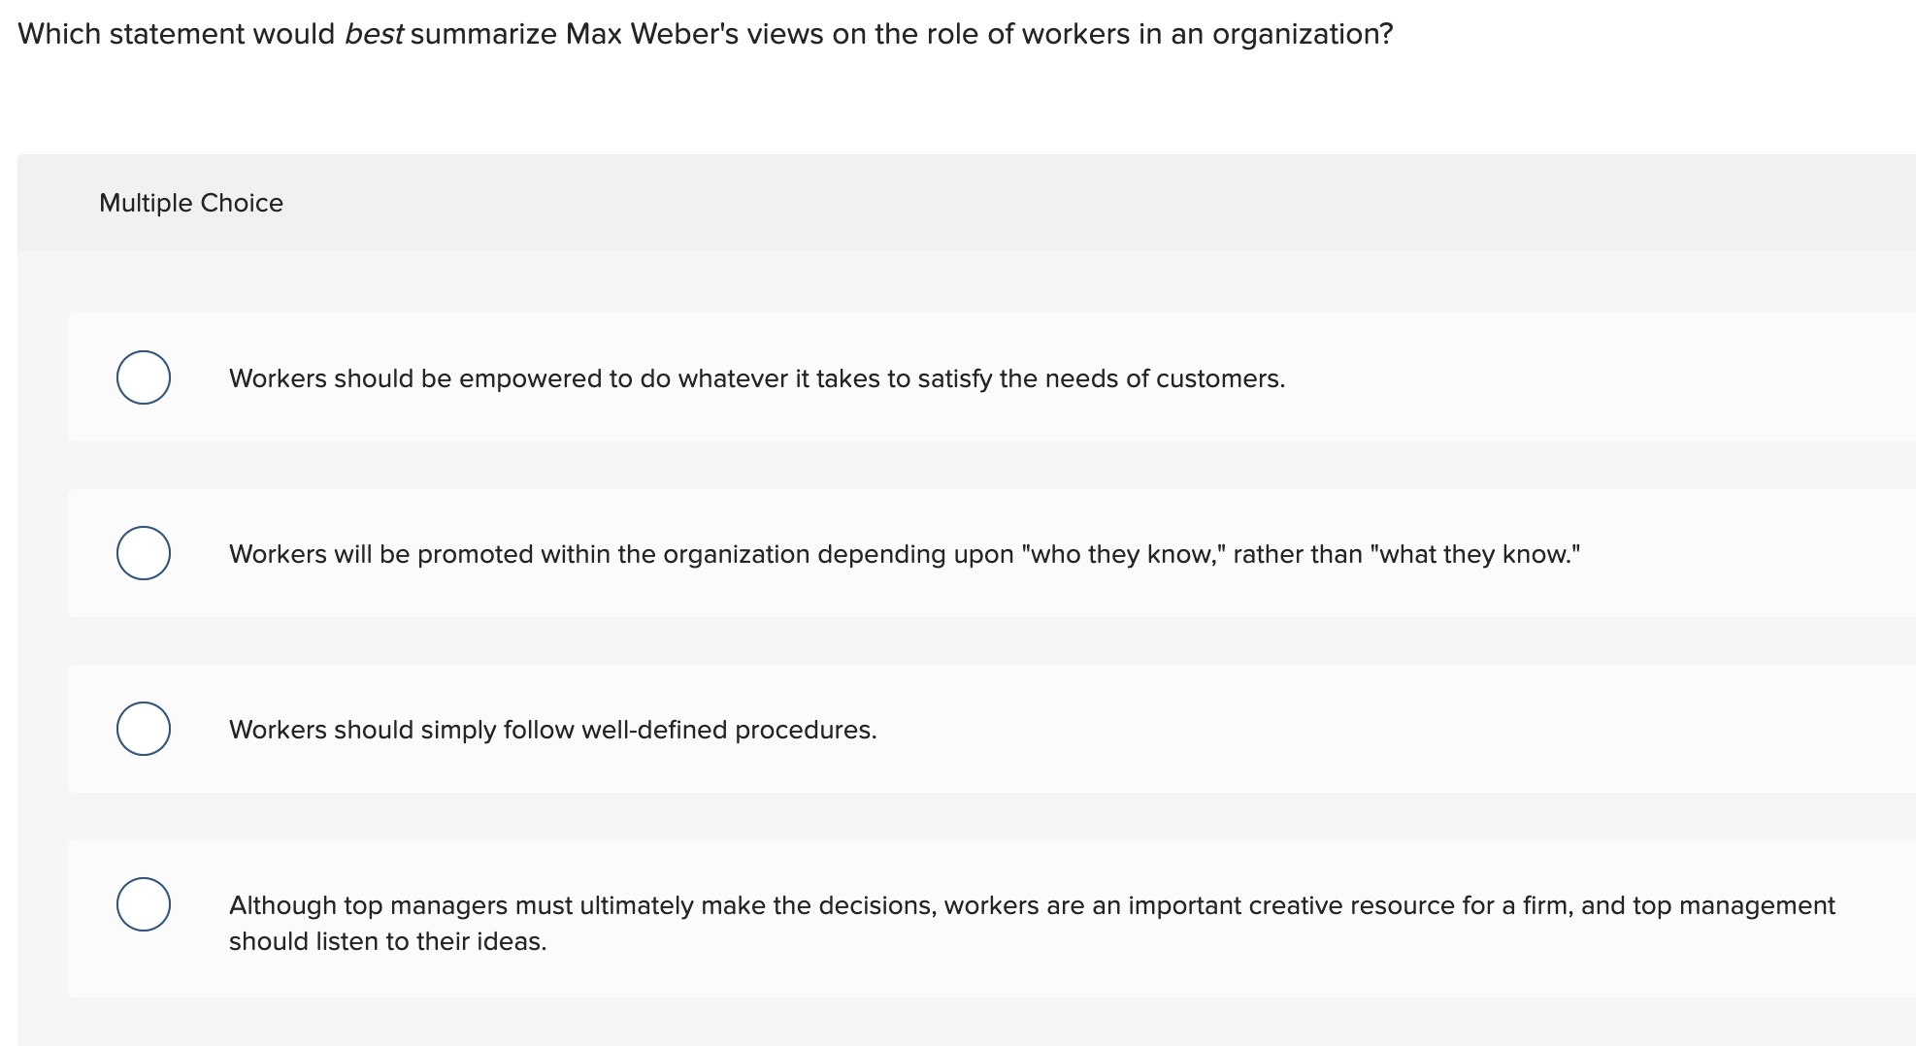Select the radio button for the creative resource option
Viewport: 1916px width, 1046px height.
(x=143, y=903)
